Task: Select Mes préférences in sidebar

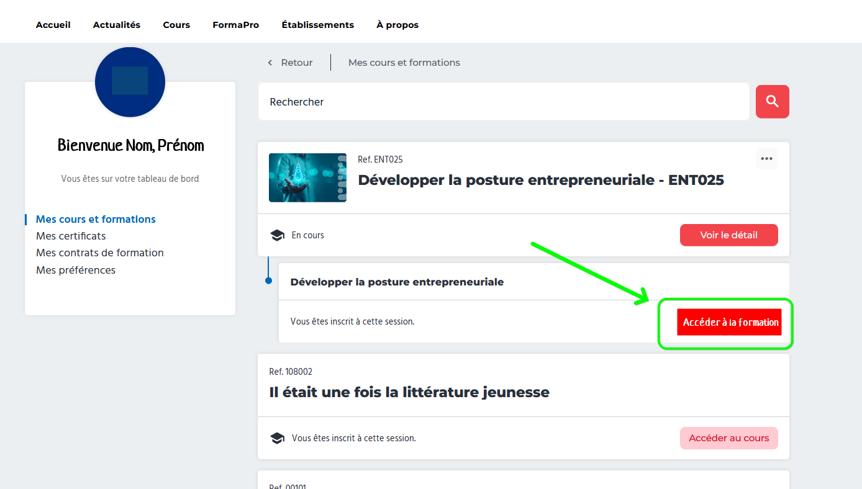Action: (76, 270)
